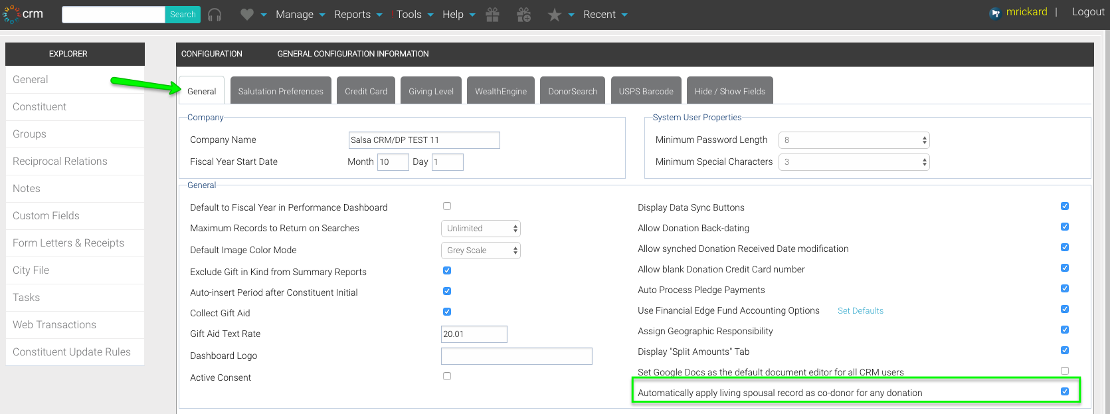Toggle Assign Geographic Responsibility checkbox
This screenshot has width=1110, height=414.
(1065, 330)
